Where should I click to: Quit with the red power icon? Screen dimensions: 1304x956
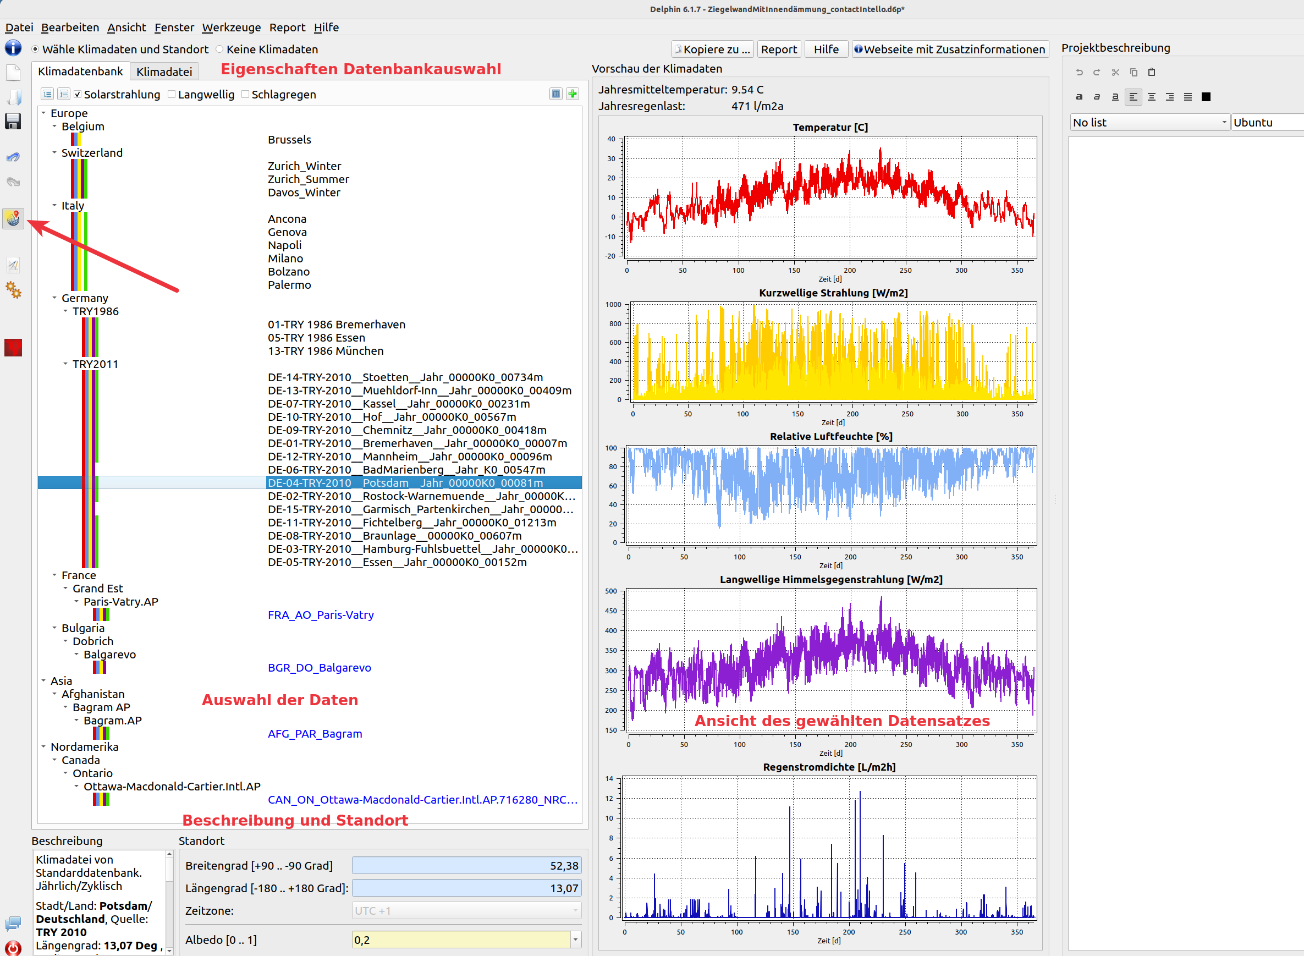point(13,948)
